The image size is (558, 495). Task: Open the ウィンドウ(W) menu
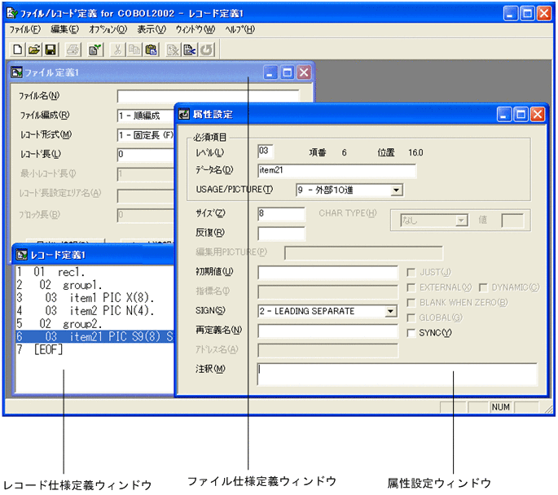[196, 29]
